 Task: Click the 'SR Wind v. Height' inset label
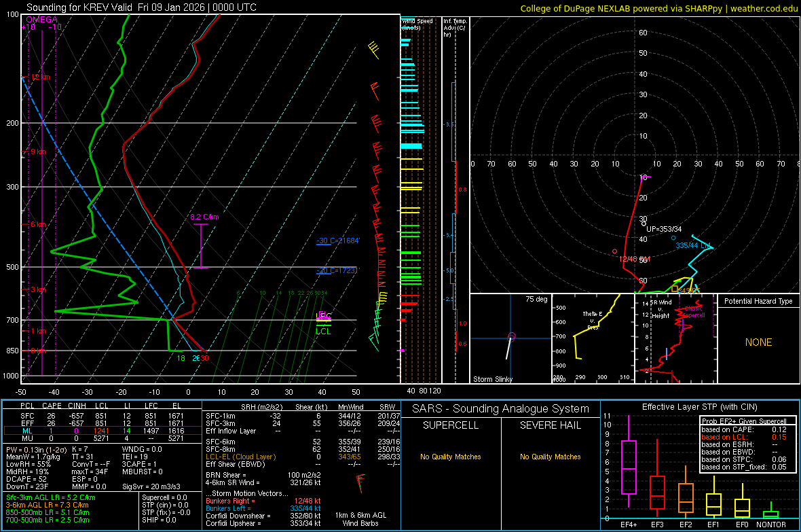(x=660, y=309)
